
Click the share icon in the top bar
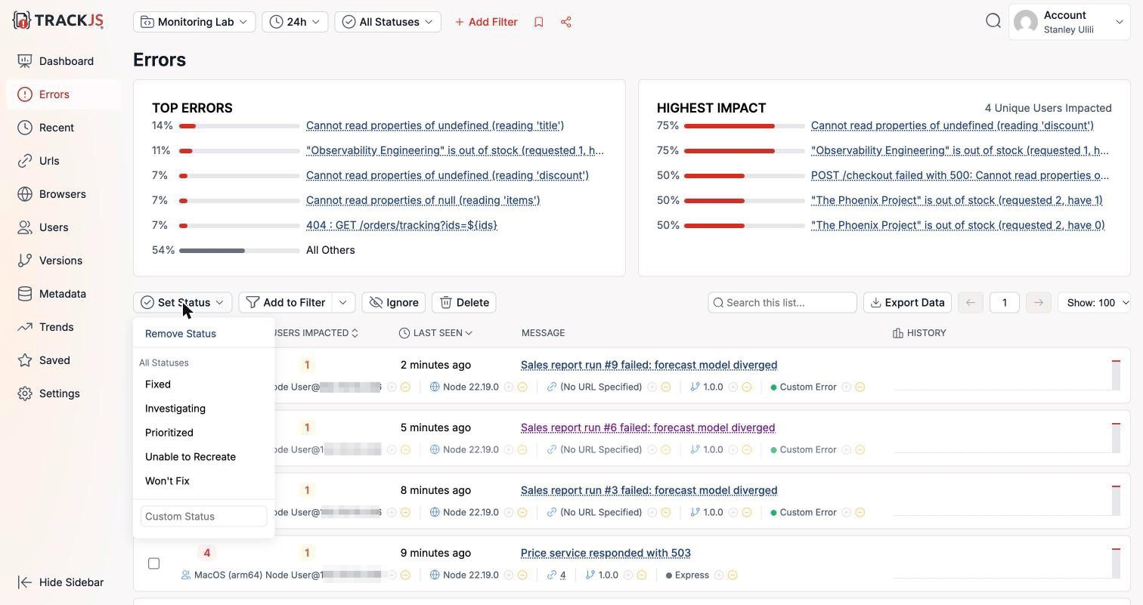(566, 22)
